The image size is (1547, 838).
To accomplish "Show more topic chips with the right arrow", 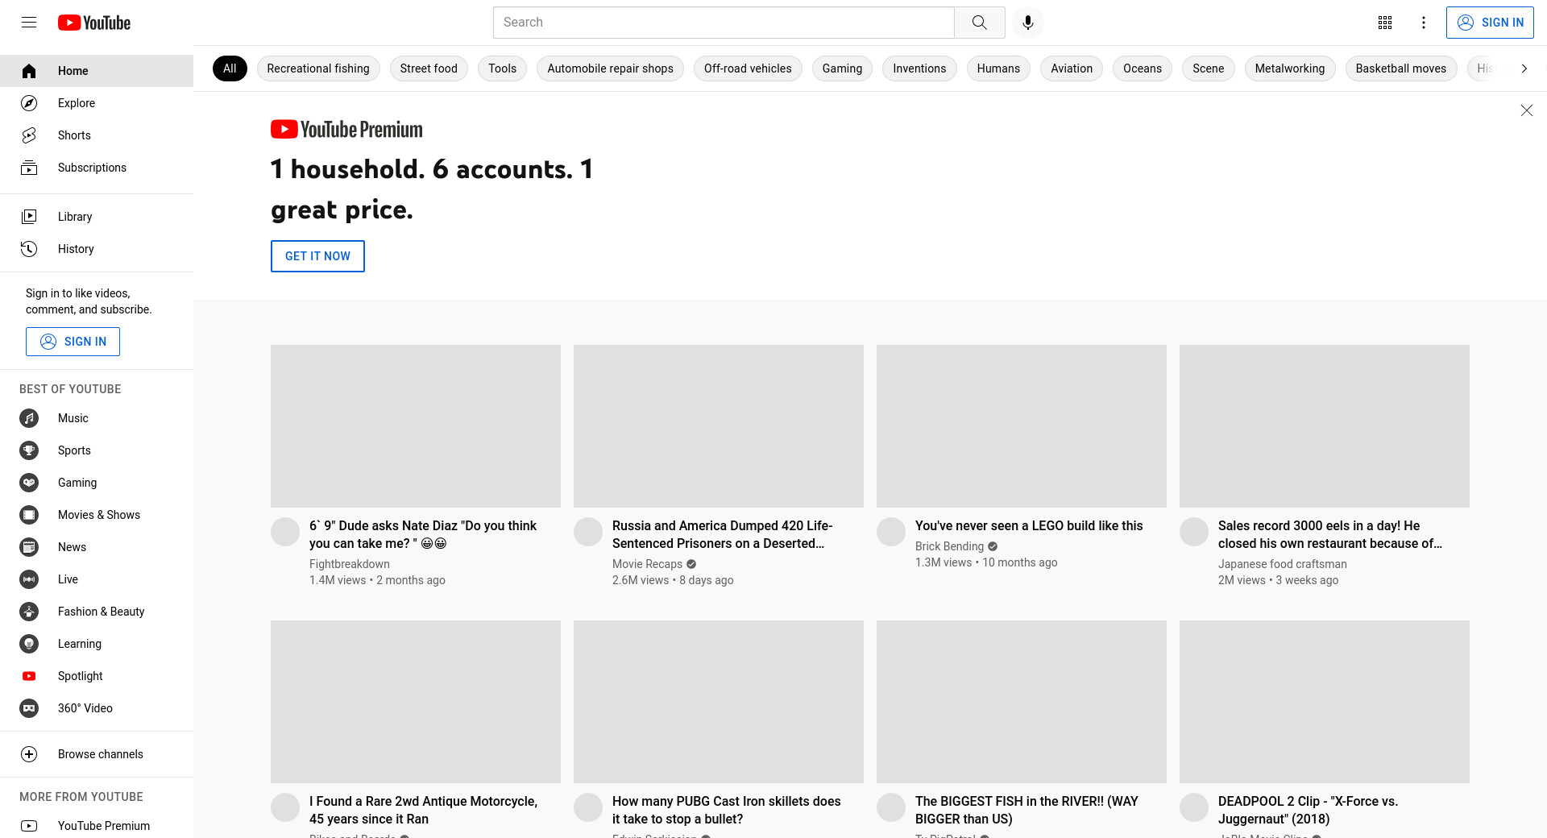I will point(1524,68).
